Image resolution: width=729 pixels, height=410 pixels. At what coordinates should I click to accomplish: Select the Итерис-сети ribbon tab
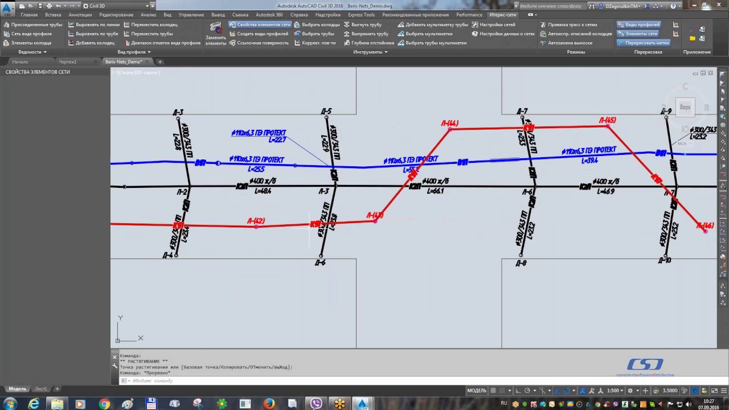coord(503,15)
